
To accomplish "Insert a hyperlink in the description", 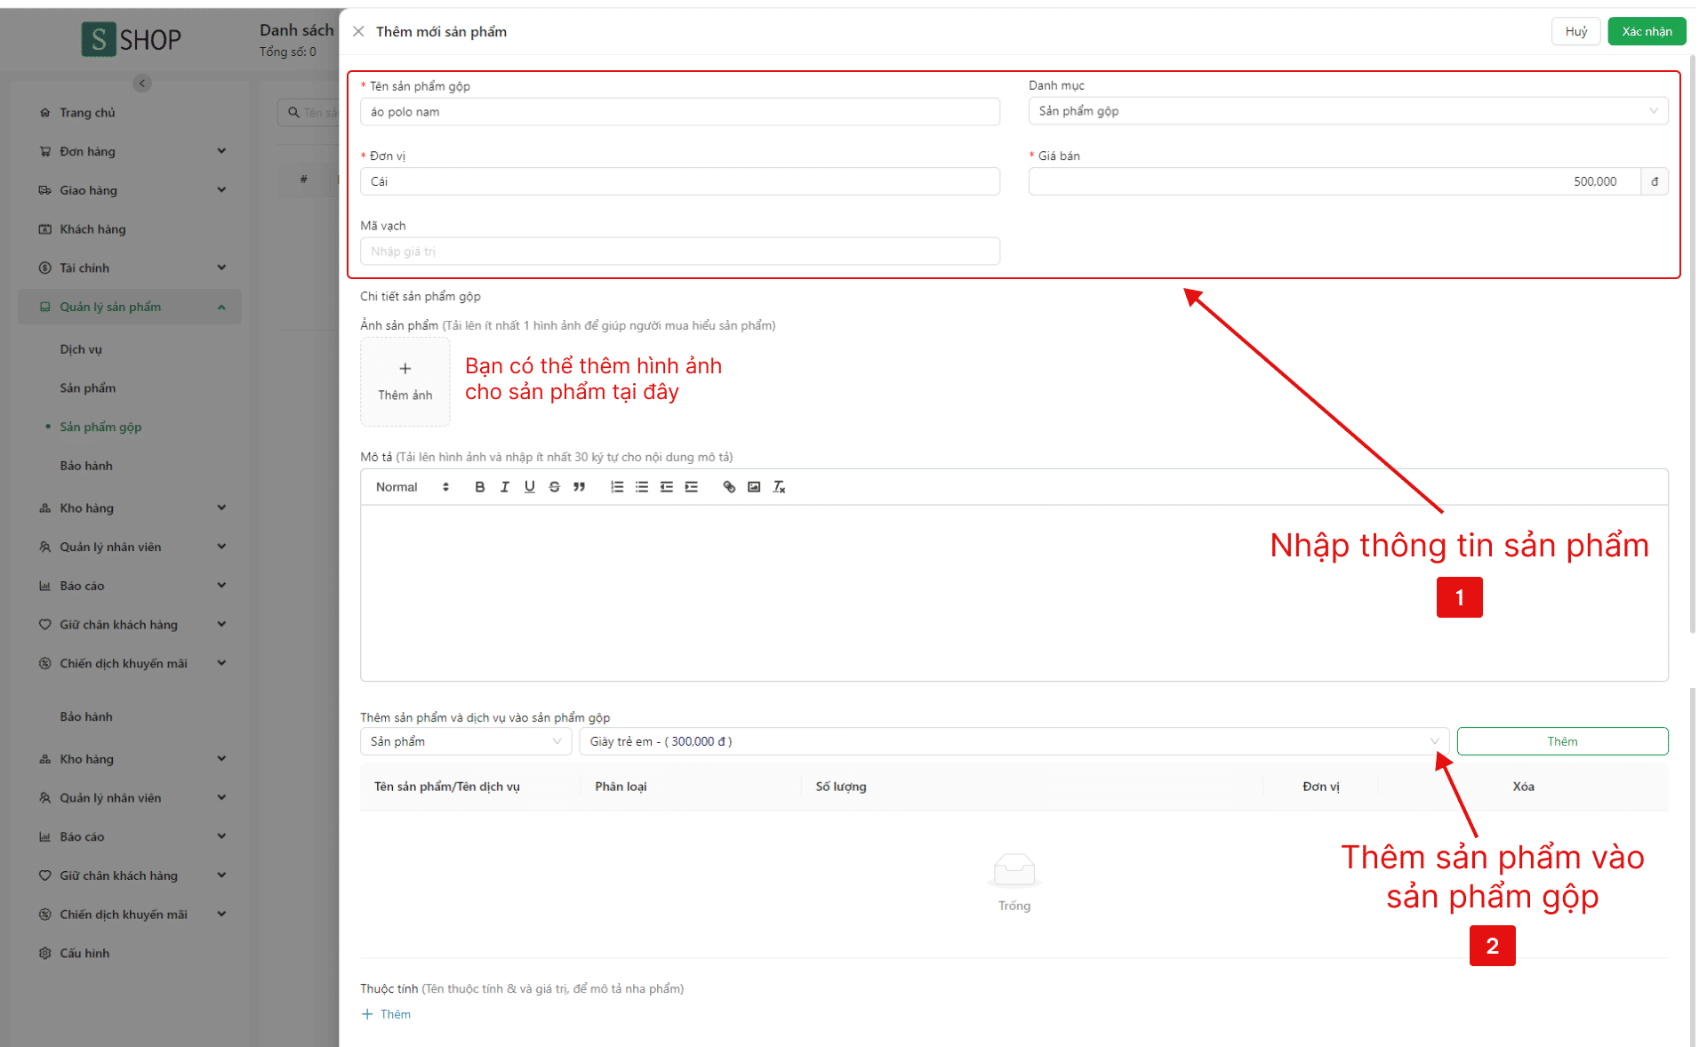I will coord(729,487).
